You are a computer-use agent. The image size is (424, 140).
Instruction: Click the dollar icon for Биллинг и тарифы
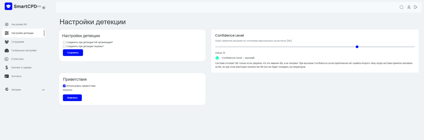(x=7, y=67)
